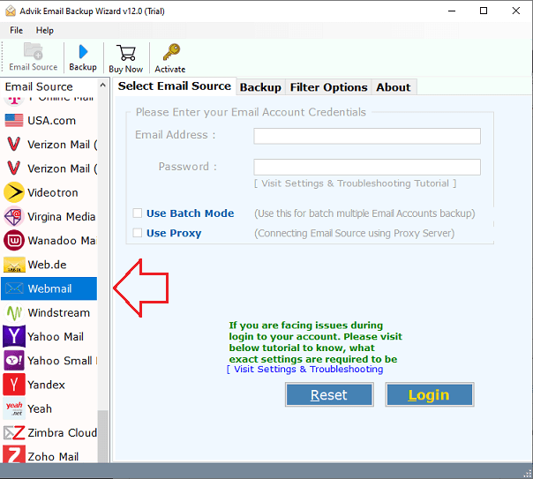Select the first Verizon Mail icon
The width and height of the screenshot is (533, 479).
[13, 144]
